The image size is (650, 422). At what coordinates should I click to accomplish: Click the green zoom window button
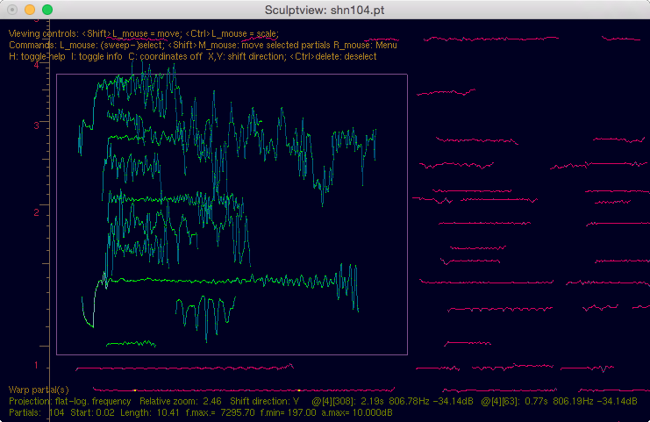pos(47,9)
